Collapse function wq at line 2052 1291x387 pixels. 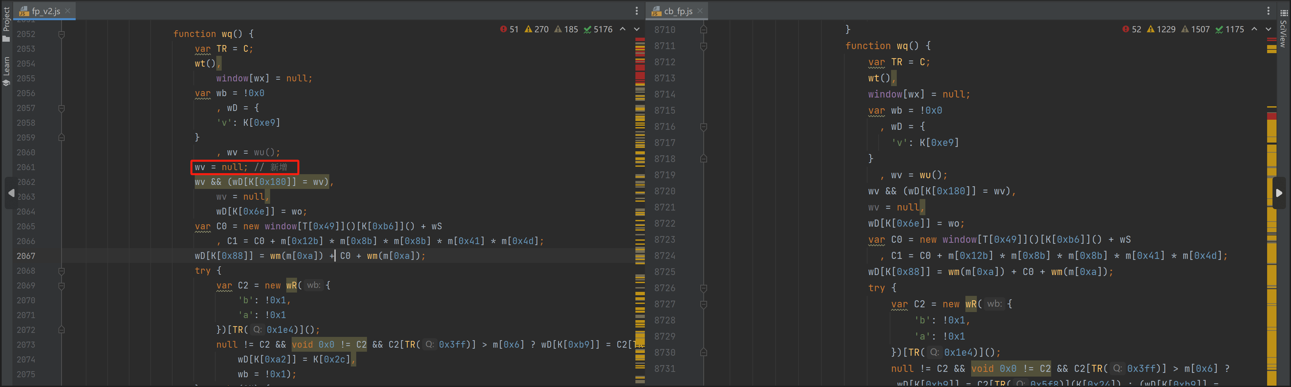(x=62, y=34)
